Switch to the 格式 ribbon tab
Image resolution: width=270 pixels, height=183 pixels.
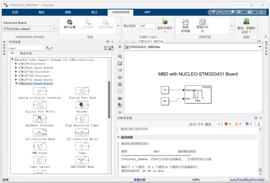click(x=94, y=12)
